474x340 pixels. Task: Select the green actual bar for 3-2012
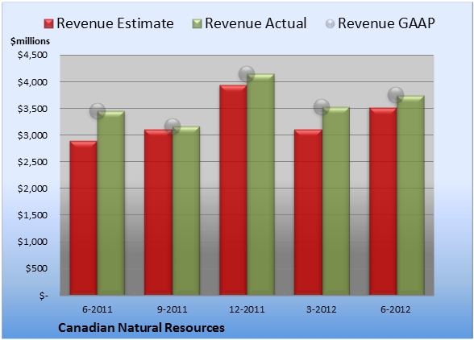click(335, 201)
